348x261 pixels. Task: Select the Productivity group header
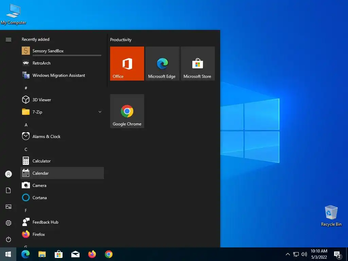tap(121, 40)
